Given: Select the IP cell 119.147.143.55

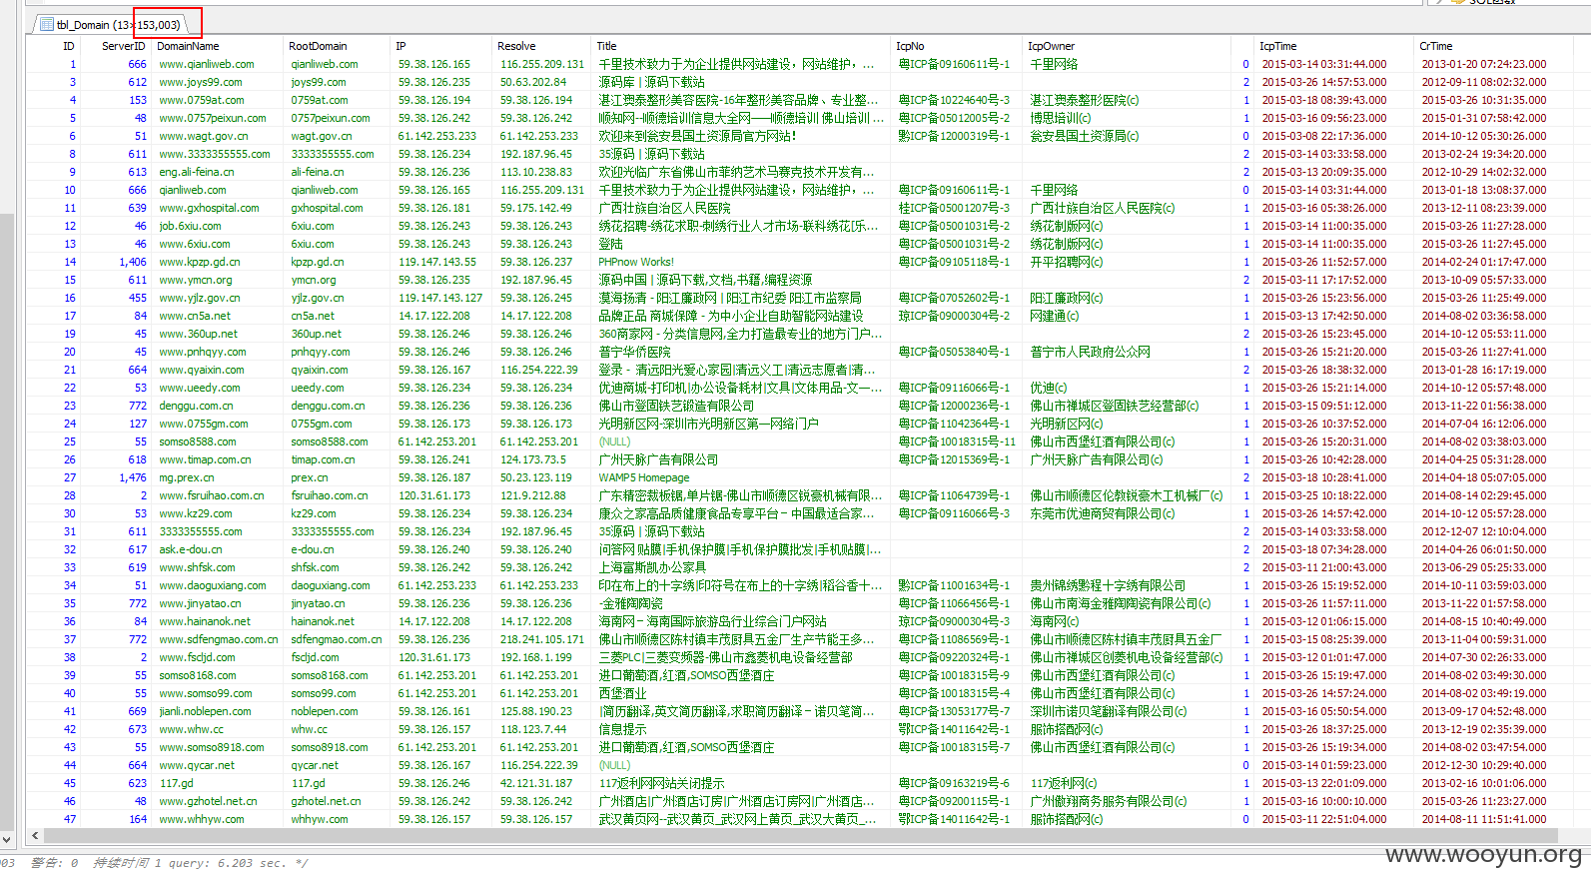Looking at the screenshot, I should (x=437, y=262).
